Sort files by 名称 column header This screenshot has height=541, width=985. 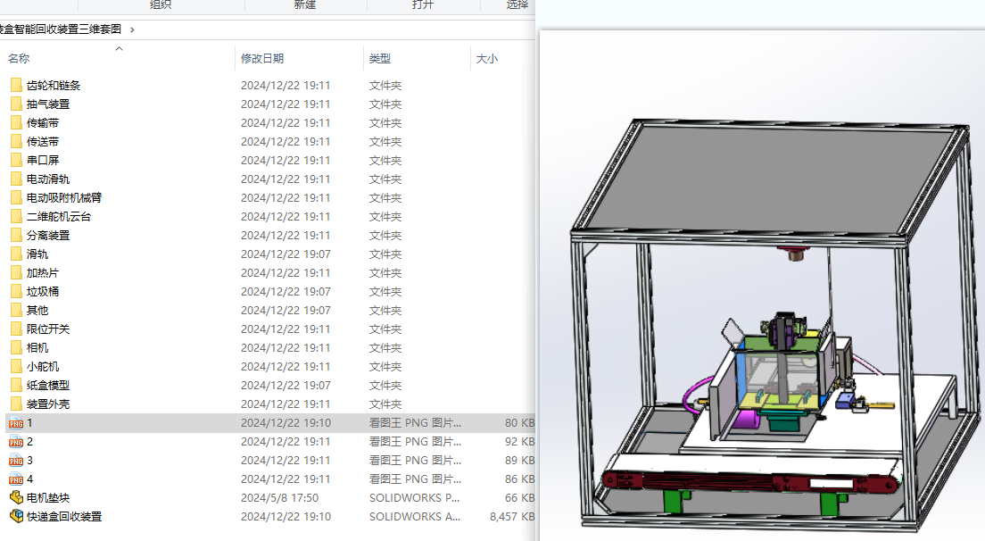pyautogui.click(x=19, y=58)
